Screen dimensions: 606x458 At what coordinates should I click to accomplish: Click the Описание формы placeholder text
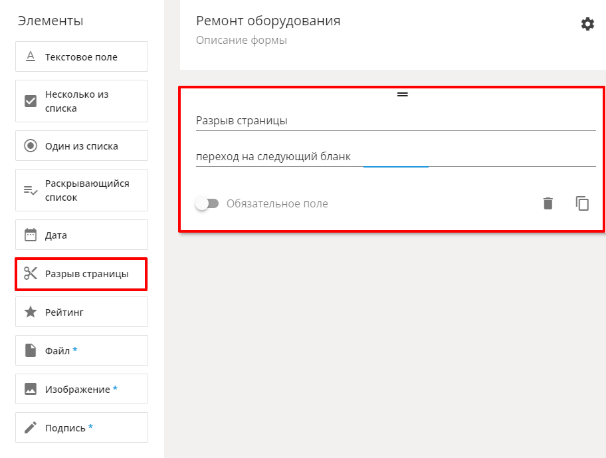point(242,40)
